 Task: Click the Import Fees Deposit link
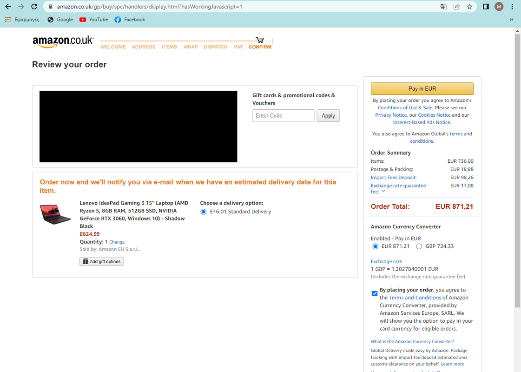[394, 178]
